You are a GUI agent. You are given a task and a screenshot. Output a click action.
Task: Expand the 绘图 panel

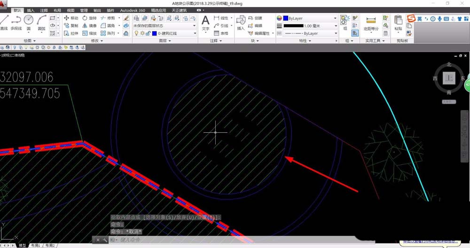tap(29, 40)
